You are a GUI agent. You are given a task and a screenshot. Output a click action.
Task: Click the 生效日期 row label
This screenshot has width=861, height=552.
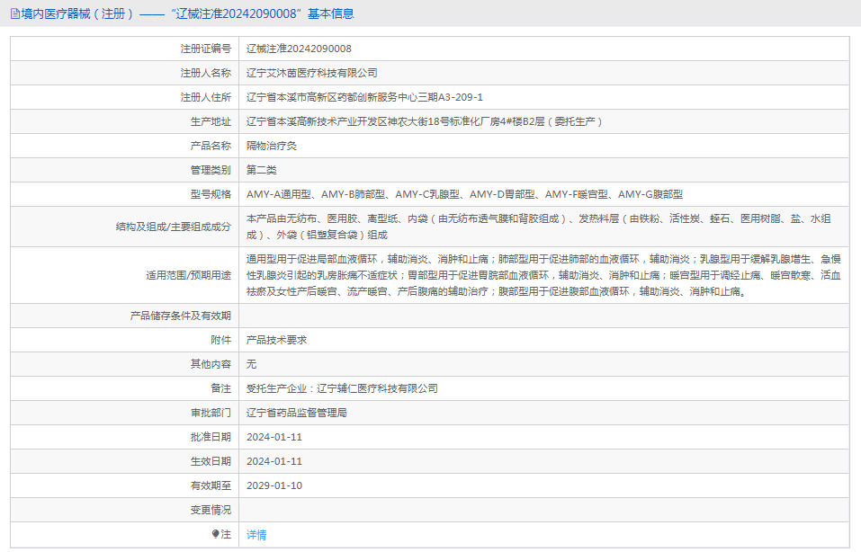211,461
